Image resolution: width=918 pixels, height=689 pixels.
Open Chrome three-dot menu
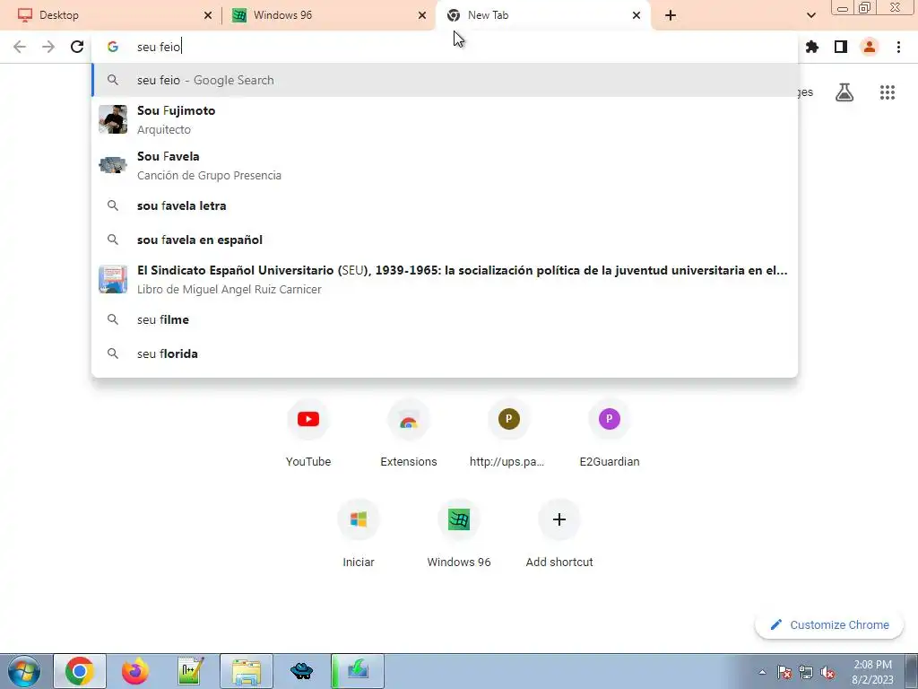898,47
